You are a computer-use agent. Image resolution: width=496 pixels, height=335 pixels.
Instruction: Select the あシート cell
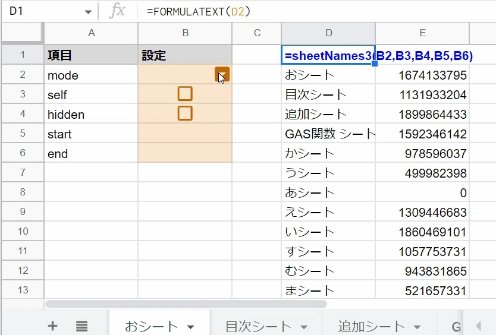(328, 192)
